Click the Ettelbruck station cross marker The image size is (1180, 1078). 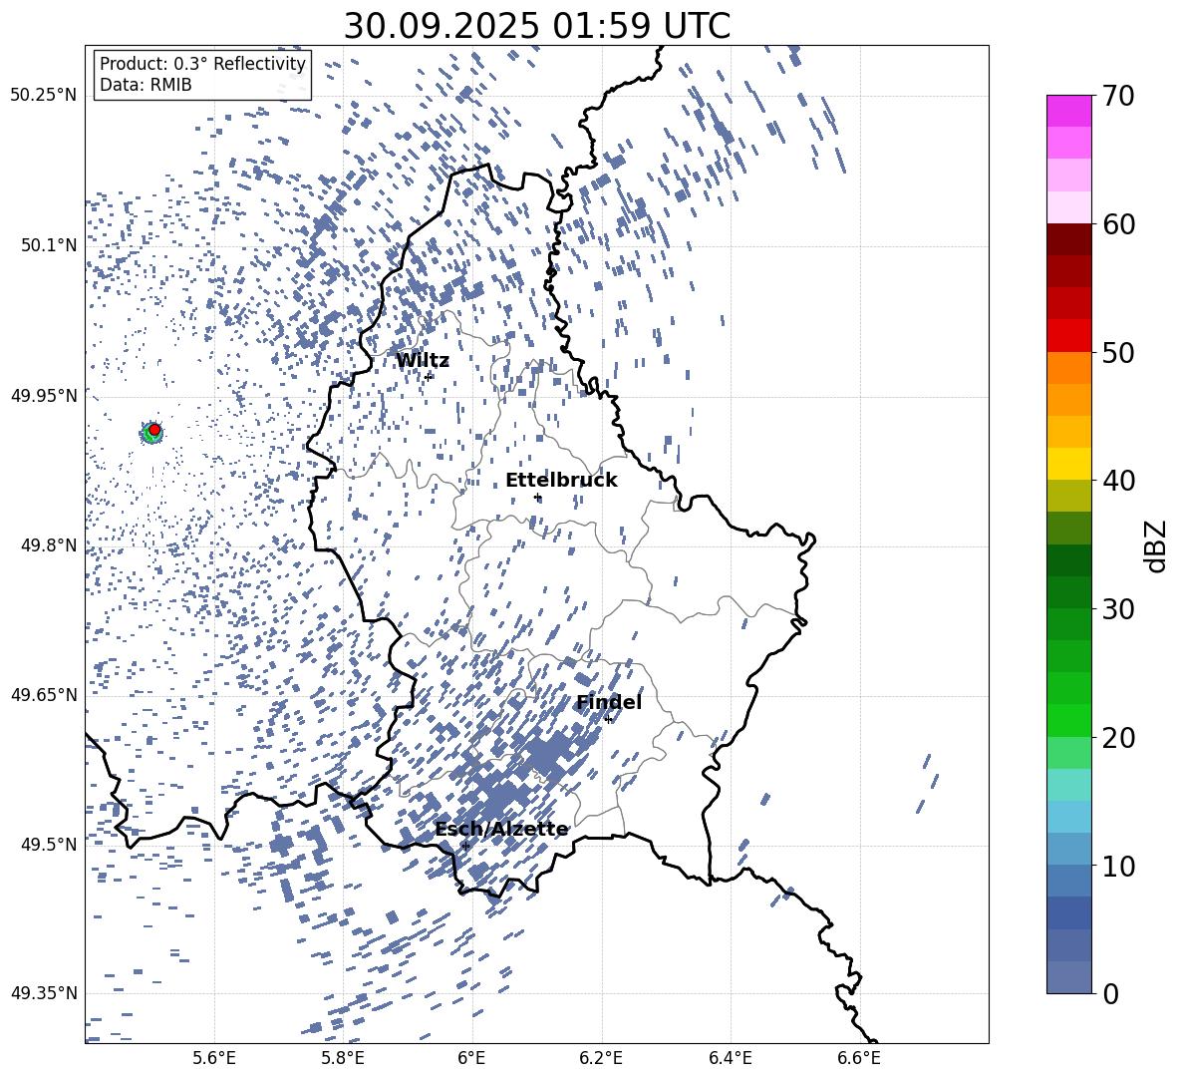pos(537,497)
